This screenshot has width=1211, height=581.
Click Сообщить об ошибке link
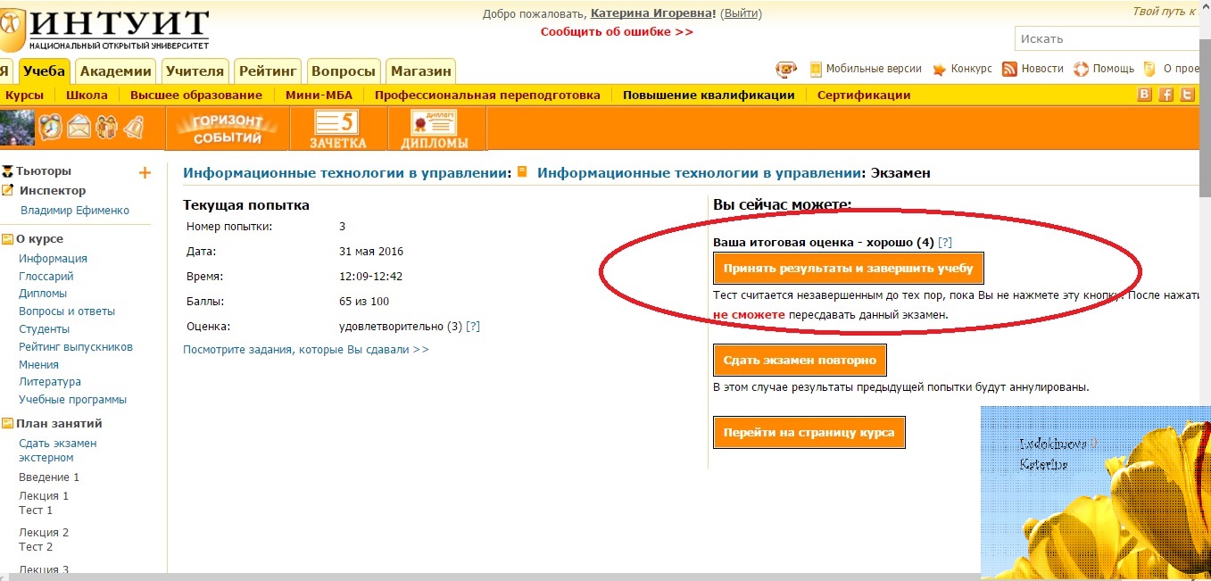(617, 32)
